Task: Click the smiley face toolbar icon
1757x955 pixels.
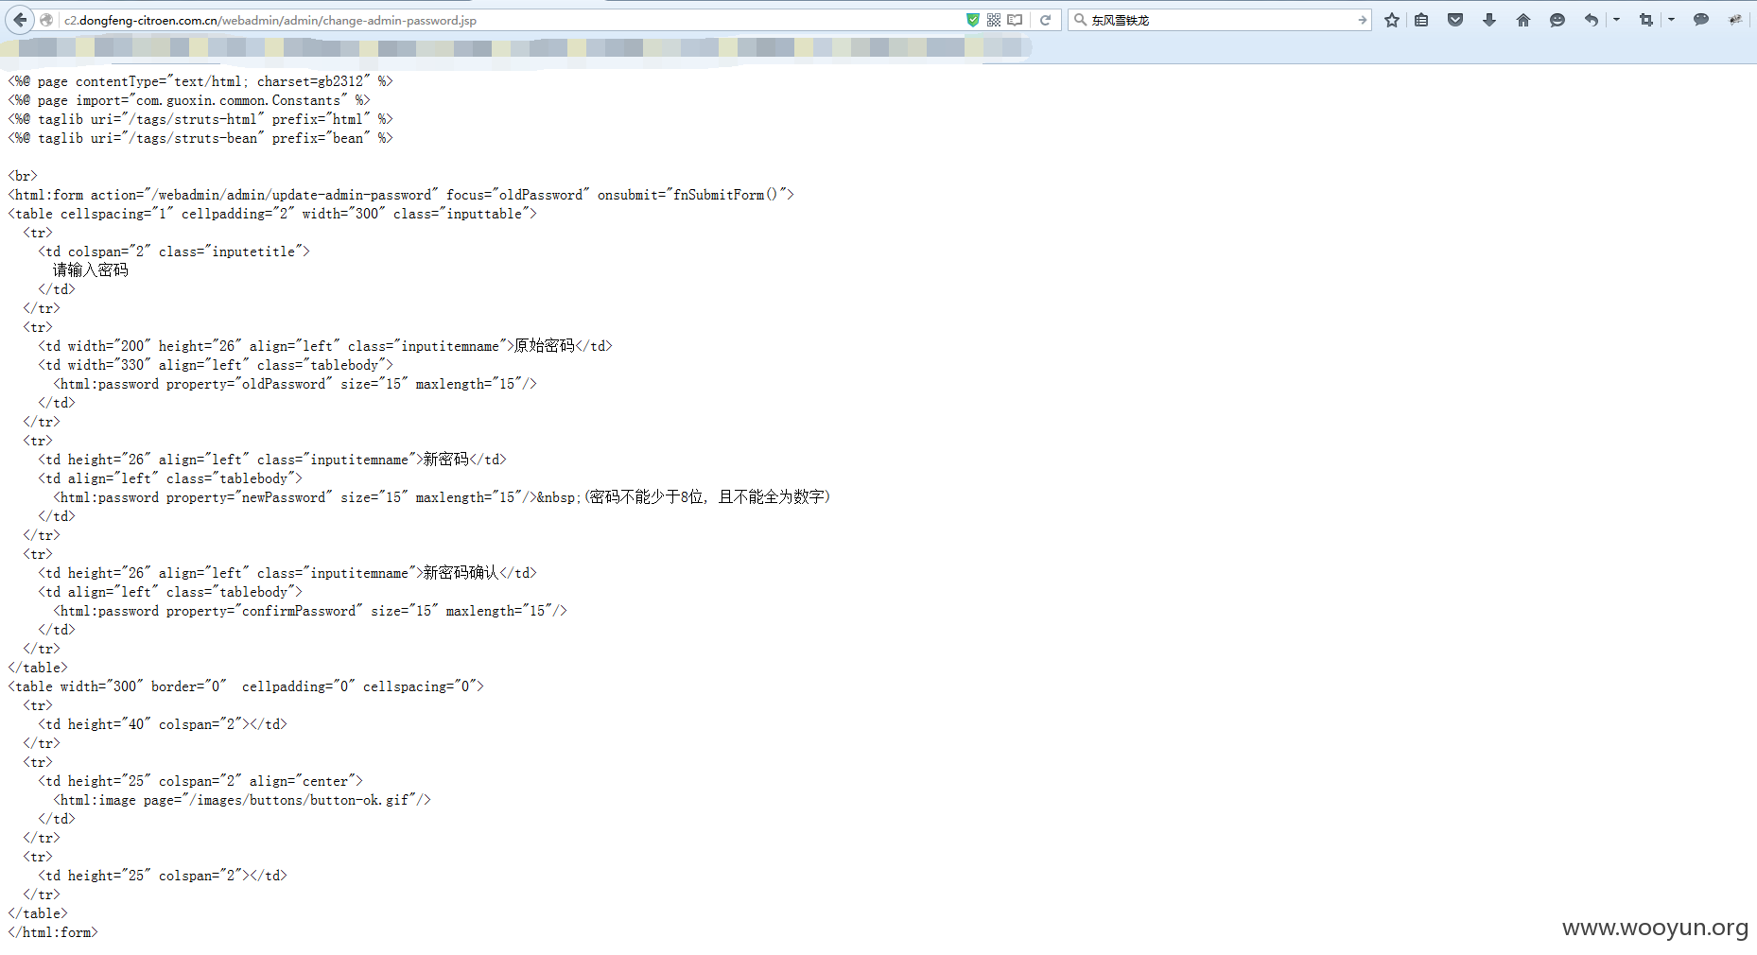Action: click(1557, 20)
